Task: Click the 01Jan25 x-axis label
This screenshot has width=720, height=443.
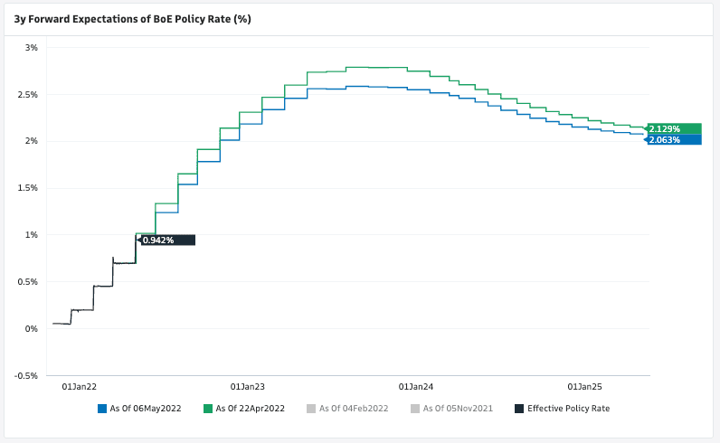Action: 584,387
